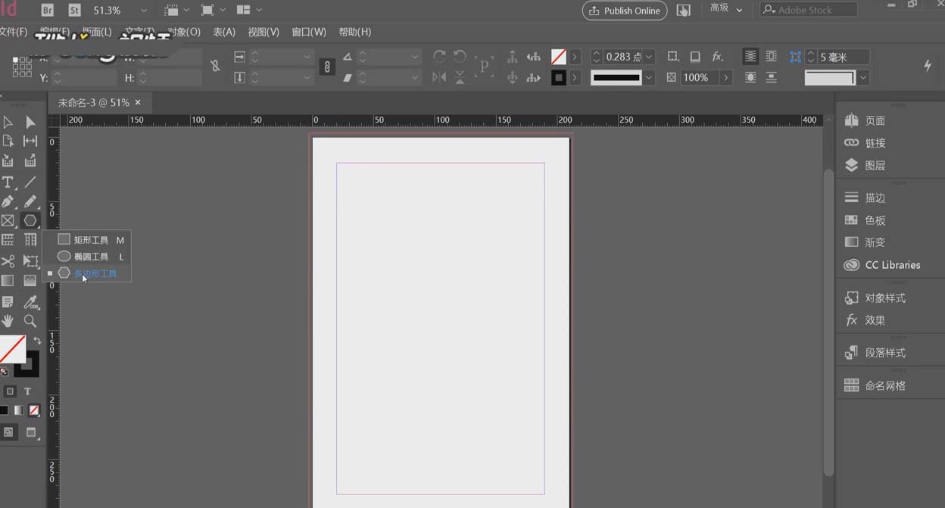
Task: Set formatting affects container
Action: coord(10,391)
